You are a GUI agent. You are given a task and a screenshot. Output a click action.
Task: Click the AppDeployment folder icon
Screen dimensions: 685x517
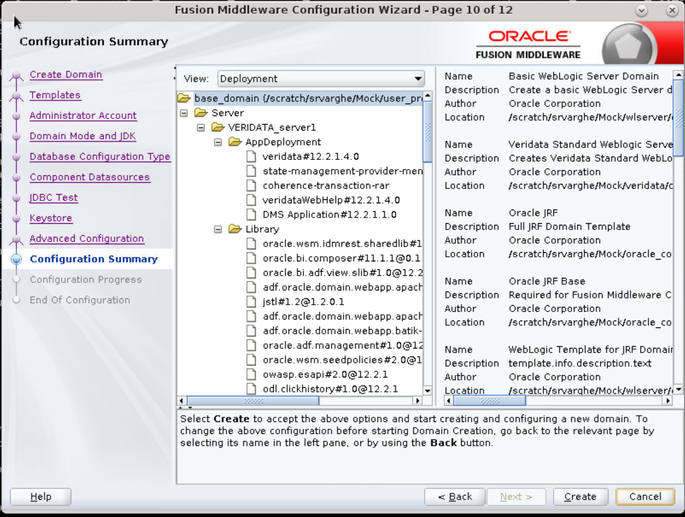point(235,142)
